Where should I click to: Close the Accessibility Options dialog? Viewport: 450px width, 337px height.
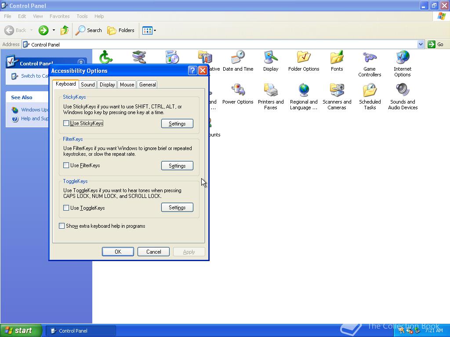click(203, 71)
